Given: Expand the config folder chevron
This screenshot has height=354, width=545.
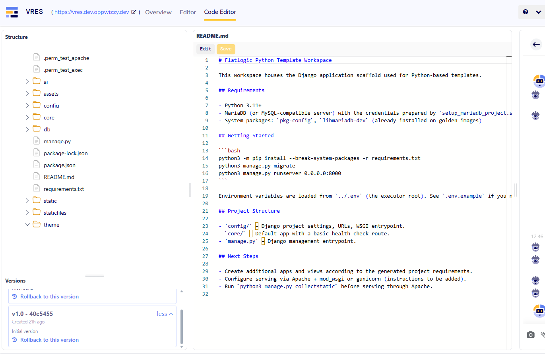Looking at the screenshot, I should (27, 106).
